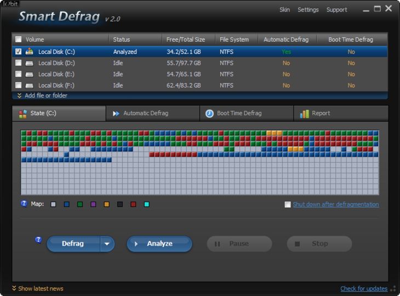The height and width of the screenshot is (296, 400).
Task: Click the Yes value for Local Disk (C:)
Action: point(286,52)
